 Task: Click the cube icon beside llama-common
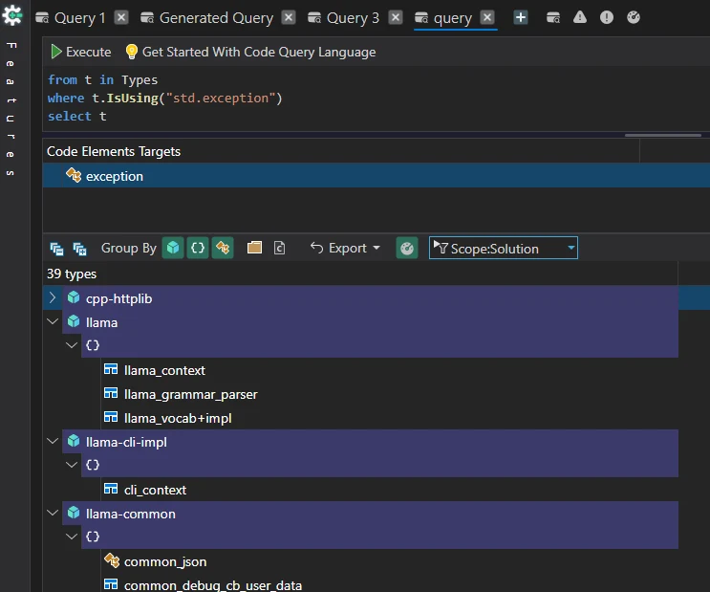pos(74,513)
